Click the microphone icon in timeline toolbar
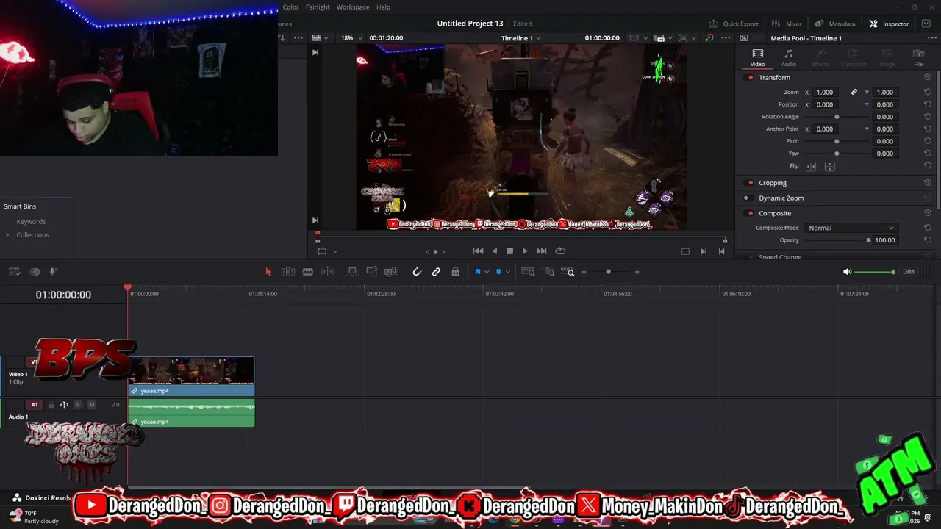Image resolution: width=941 pixels, height=529 pixels. 53,272
